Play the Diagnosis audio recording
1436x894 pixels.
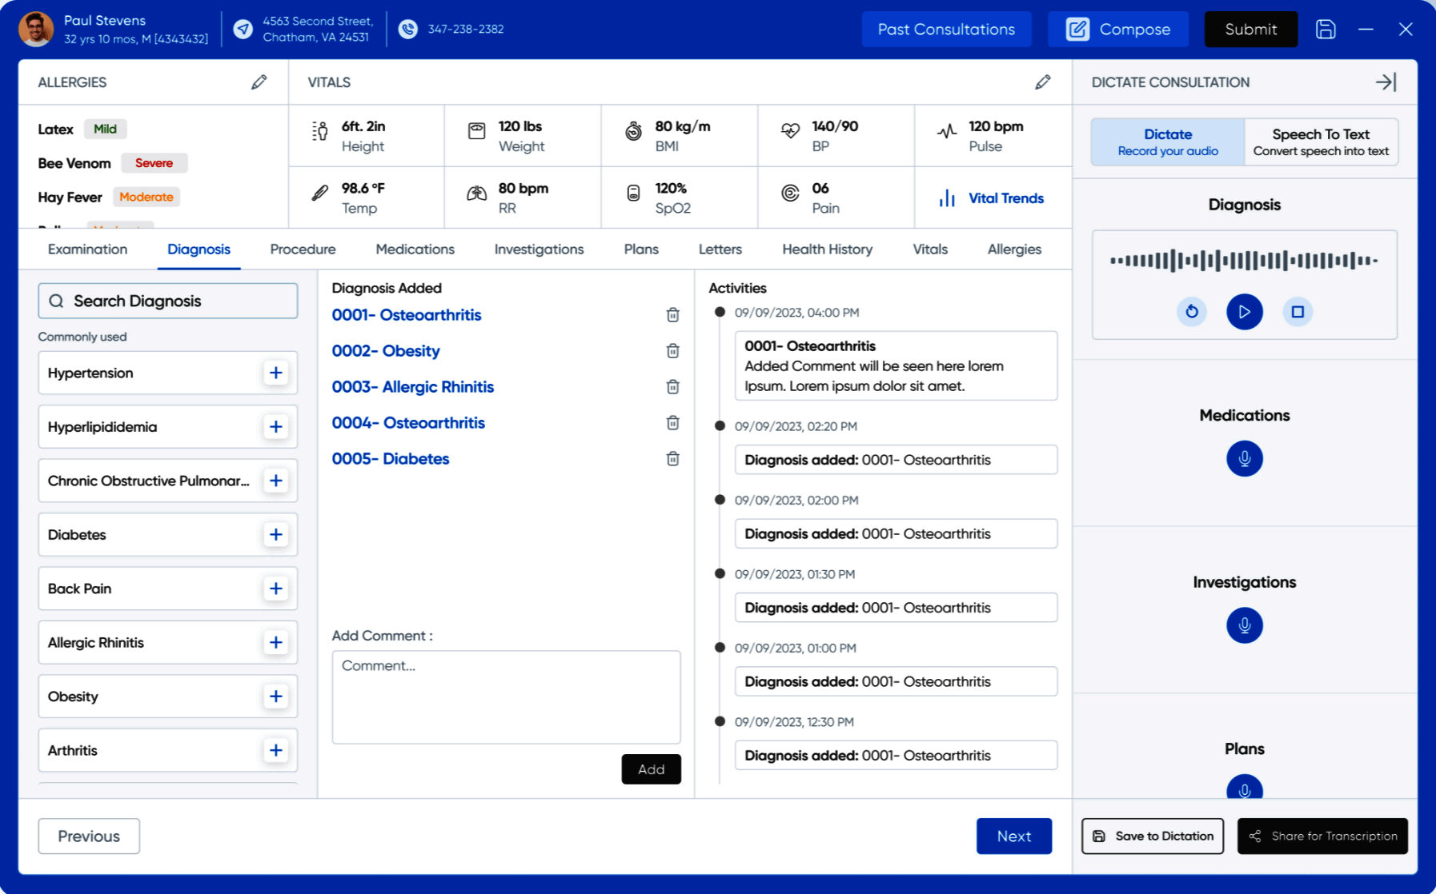point(1244,312)
